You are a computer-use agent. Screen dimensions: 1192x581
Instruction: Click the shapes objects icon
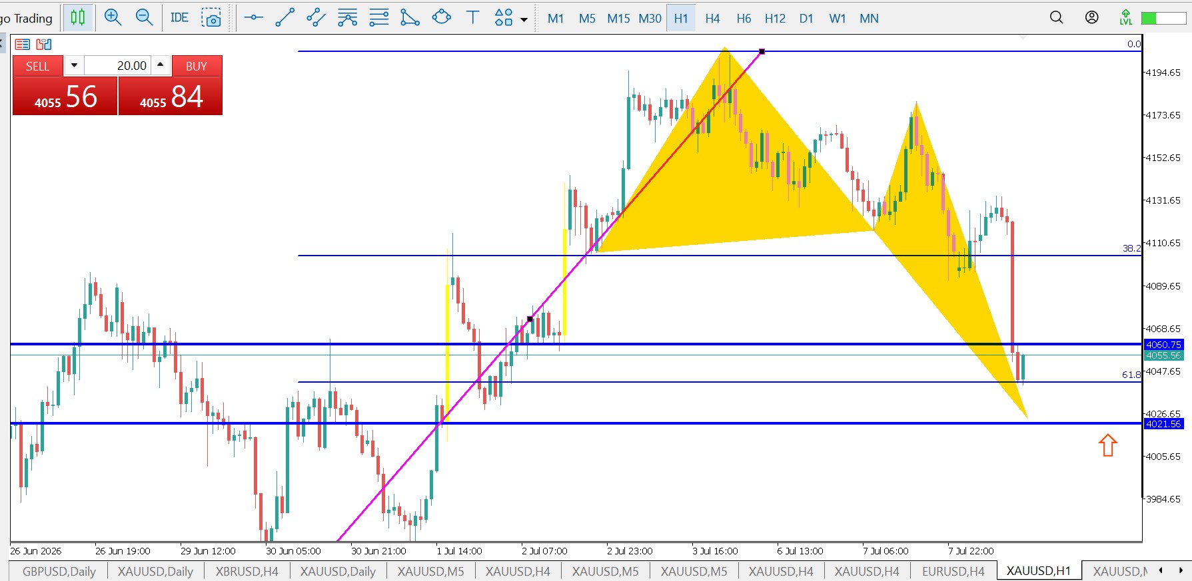(504, 18)
